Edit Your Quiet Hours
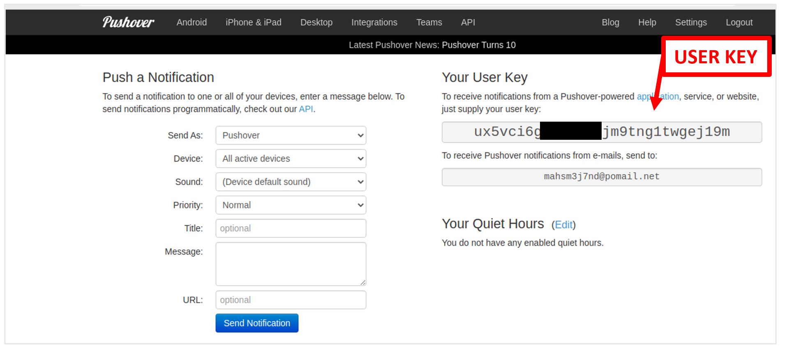This screenshot has height=349, width=796. click(x=564, y=225)
